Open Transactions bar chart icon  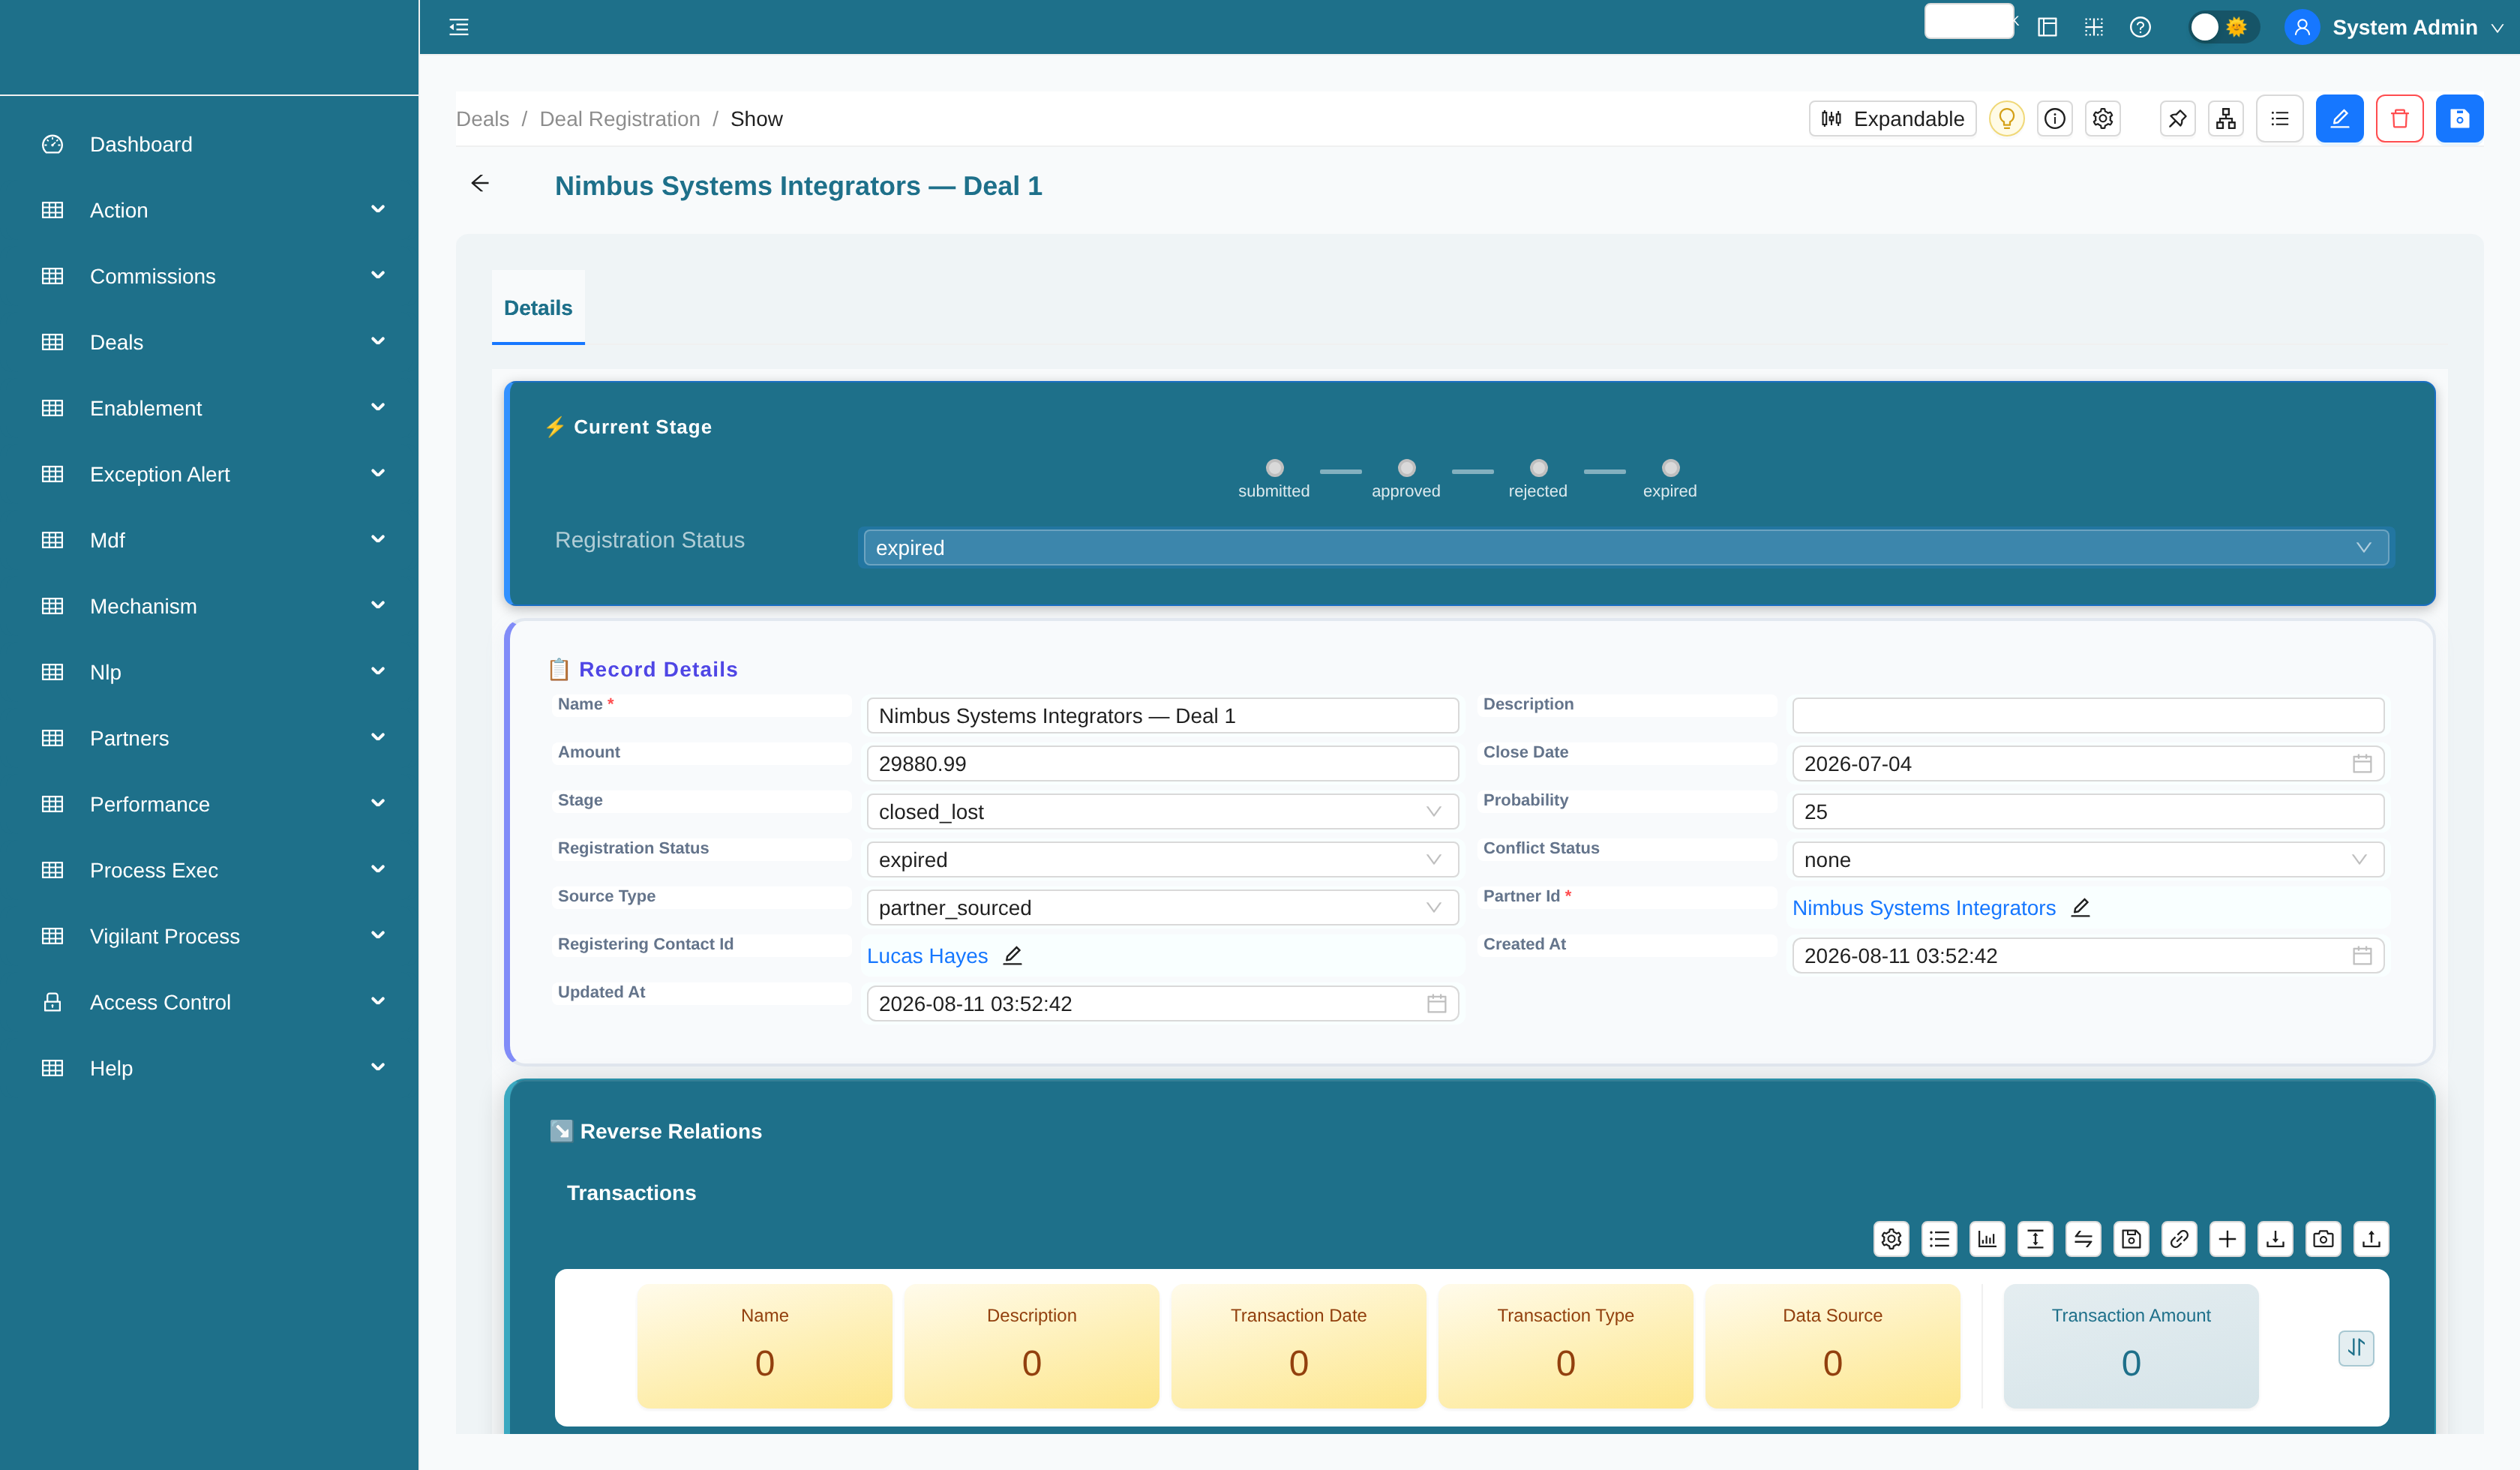coord(1987,1239)
